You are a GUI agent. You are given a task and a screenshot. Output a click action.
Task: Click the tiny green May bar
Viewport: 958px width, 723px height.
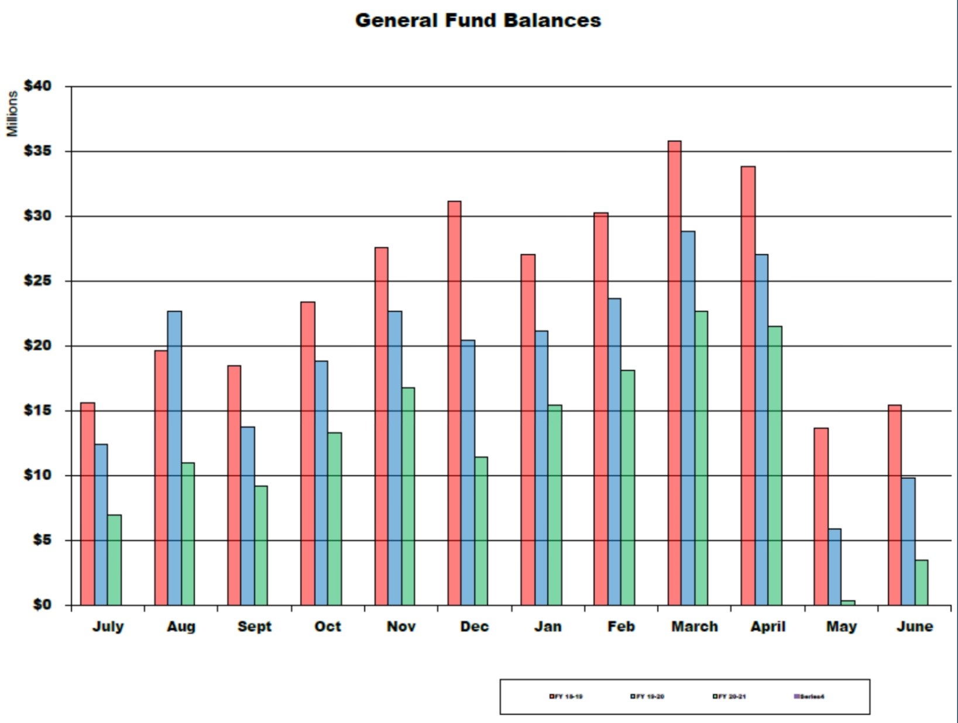pyautogui.click(x=848, y=602)
